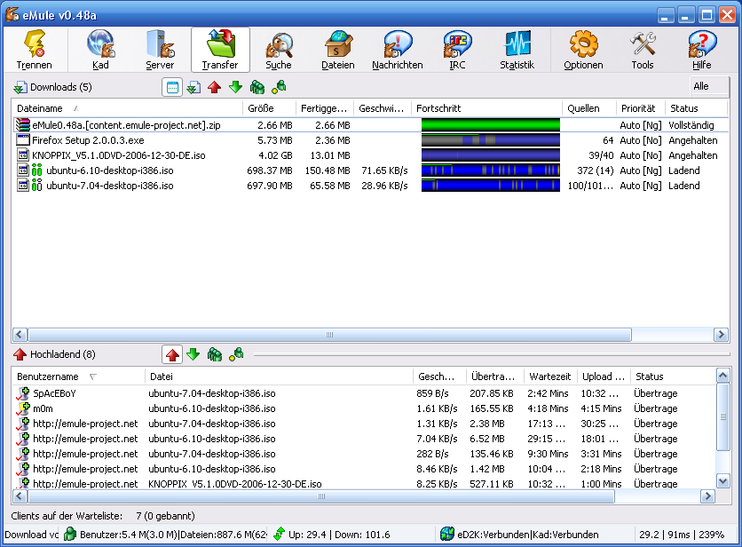This screenshot has height=547, width=742.
Task: Click the red uploads arrow in downloads toolbar
Action: pyautogui.click(x=215, y=87)
